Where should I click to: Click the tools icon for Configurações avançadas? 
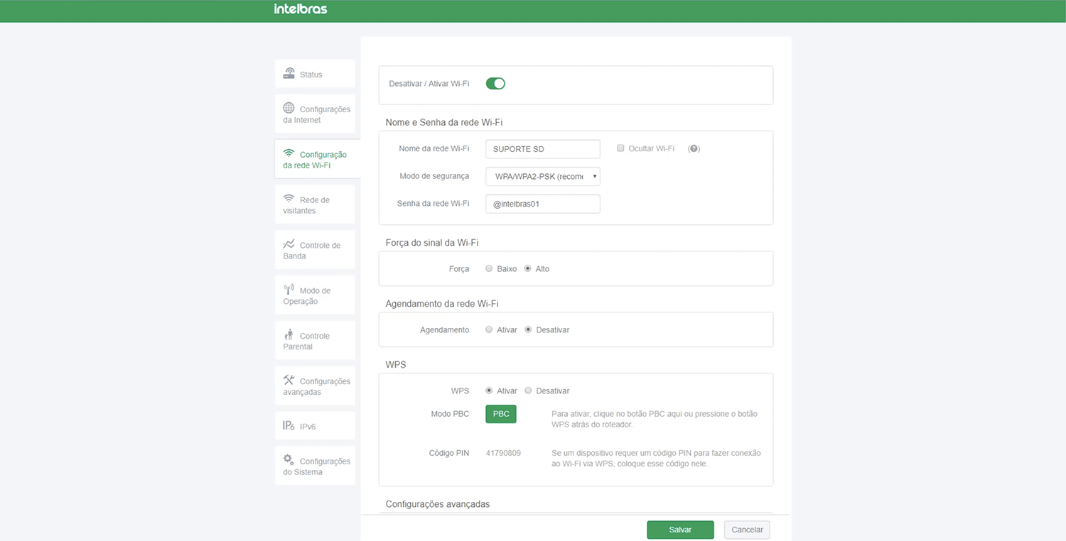tap(289, 380)
